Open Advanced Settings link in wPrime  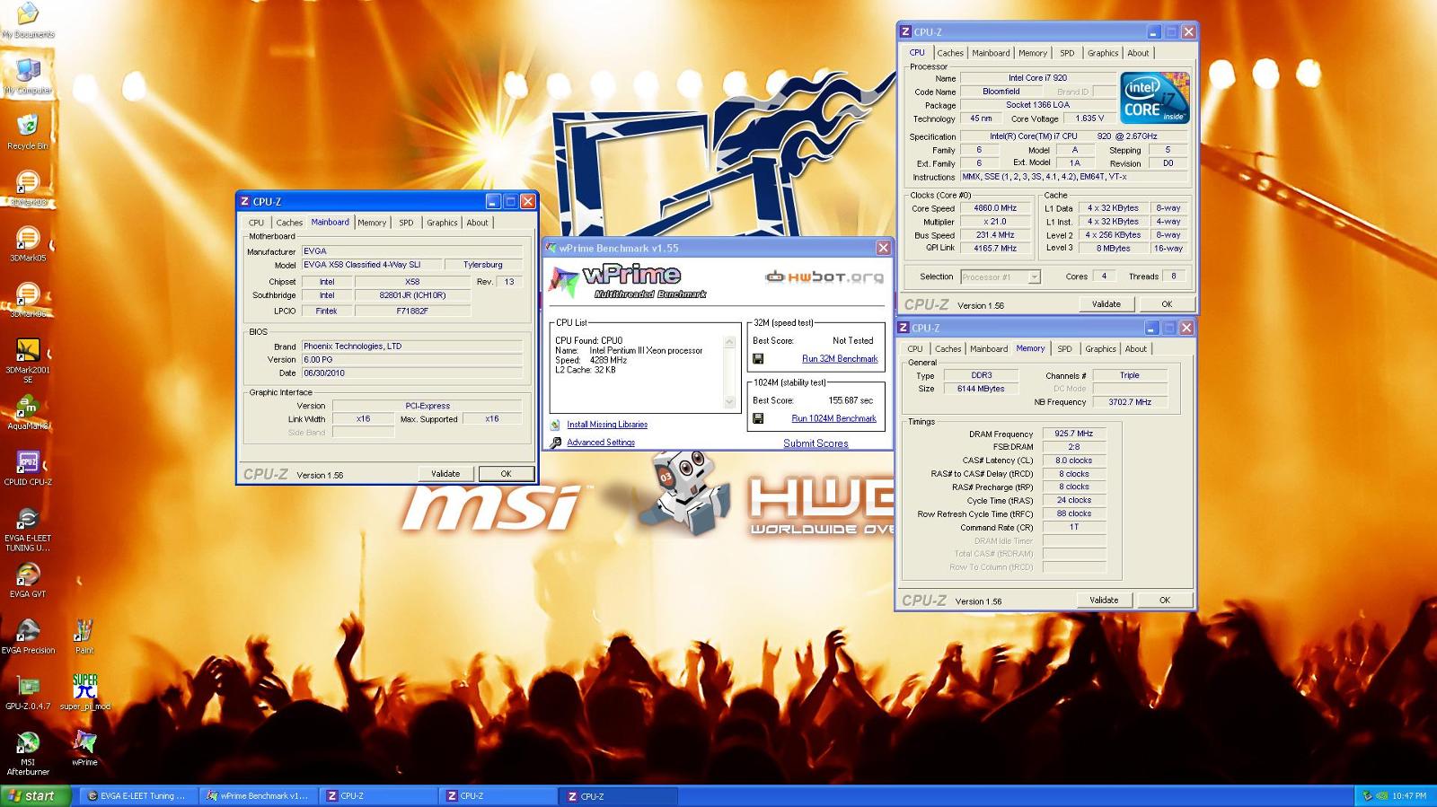[x=601, y=443]
